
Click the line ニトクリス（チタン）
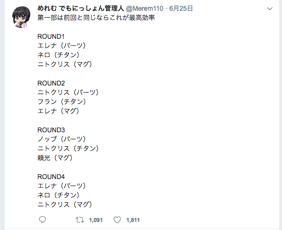coord(68,148)
